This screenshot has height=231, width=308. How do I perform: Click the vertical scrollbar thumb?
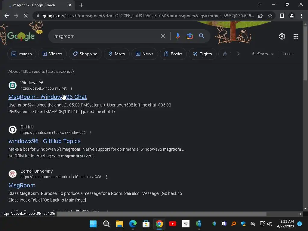[305, 53]
